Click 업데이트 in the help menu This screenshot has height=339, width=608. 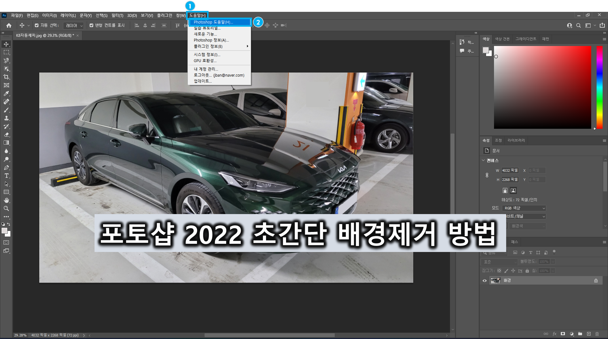click(x=202, y=81)
